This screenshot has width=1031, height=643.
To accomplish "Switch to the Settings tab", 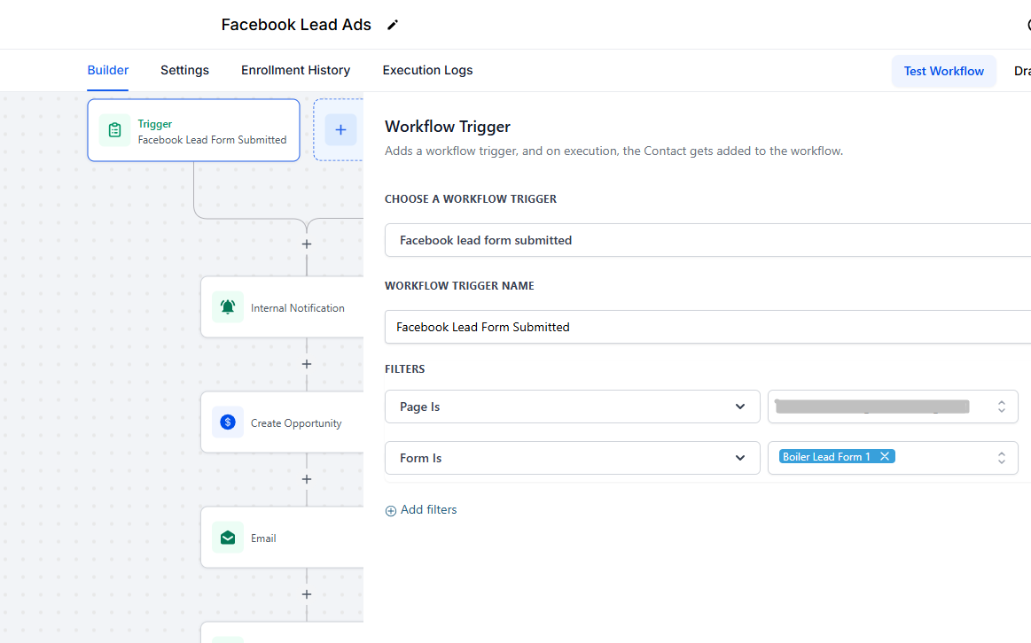I will (184, 70).
